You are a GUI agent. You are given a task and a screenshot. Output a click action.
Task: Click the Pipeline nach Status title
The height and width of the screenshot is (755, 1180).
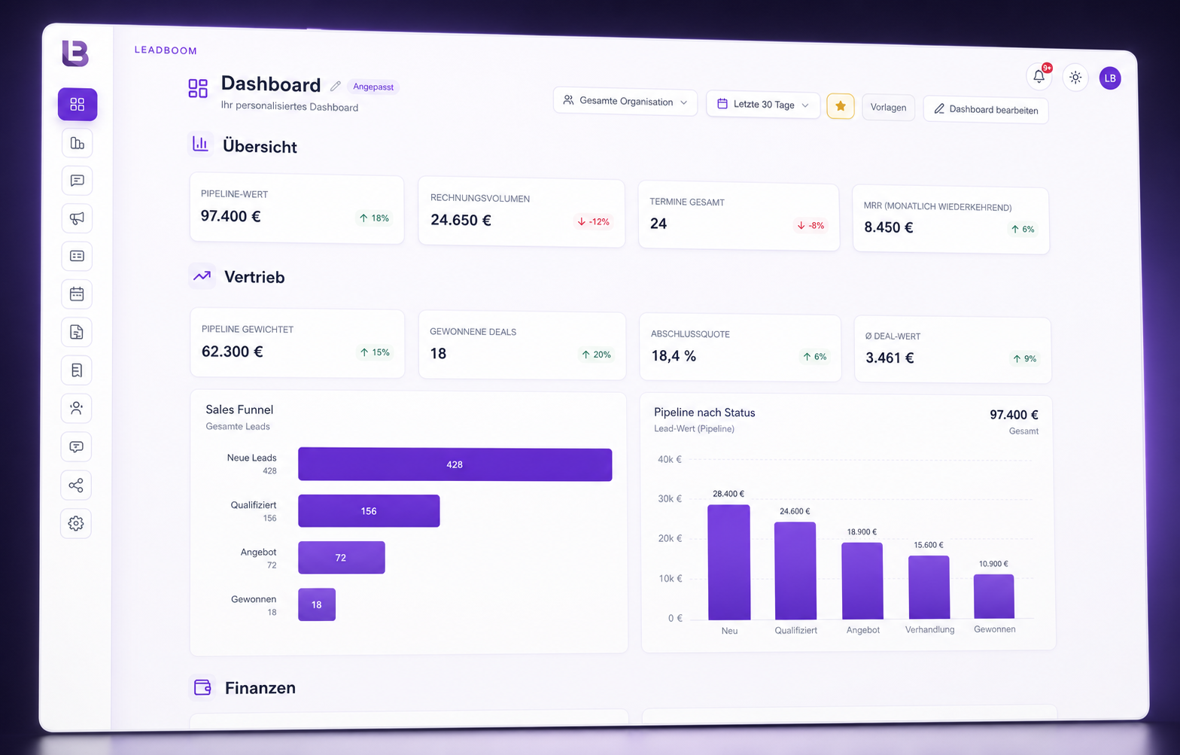pyautogui.click(x=704, y=413)
